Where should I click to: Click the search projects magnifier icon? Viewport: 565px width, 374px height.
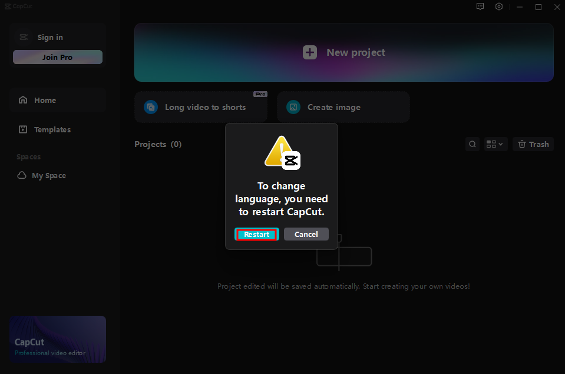473,144
